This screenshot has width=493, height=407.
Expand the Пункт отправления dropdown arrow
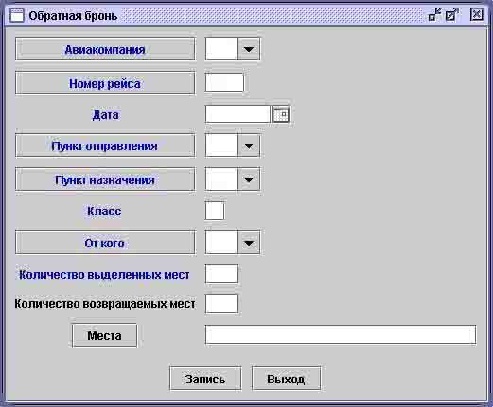(249, 145)
